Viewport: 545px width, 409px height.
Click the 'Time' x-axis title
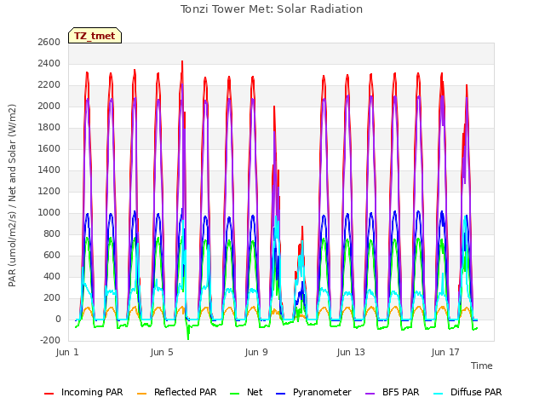482,366
